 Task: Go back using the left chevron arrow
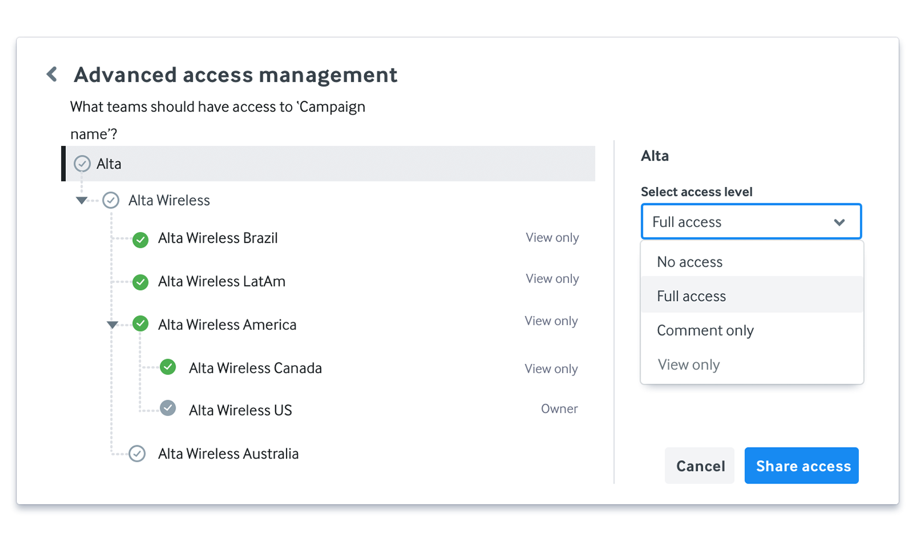click(x=52, y=74)
